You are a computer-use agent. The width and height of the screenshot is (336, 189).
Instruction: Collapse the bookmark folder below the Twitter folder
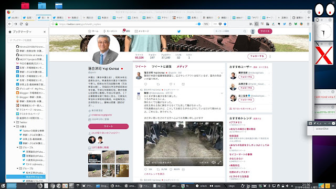point(15,127)
